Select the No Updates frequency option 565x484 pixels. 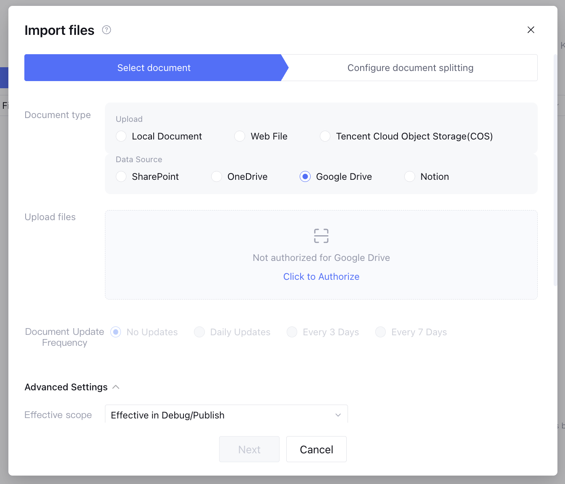pos(116,332)
